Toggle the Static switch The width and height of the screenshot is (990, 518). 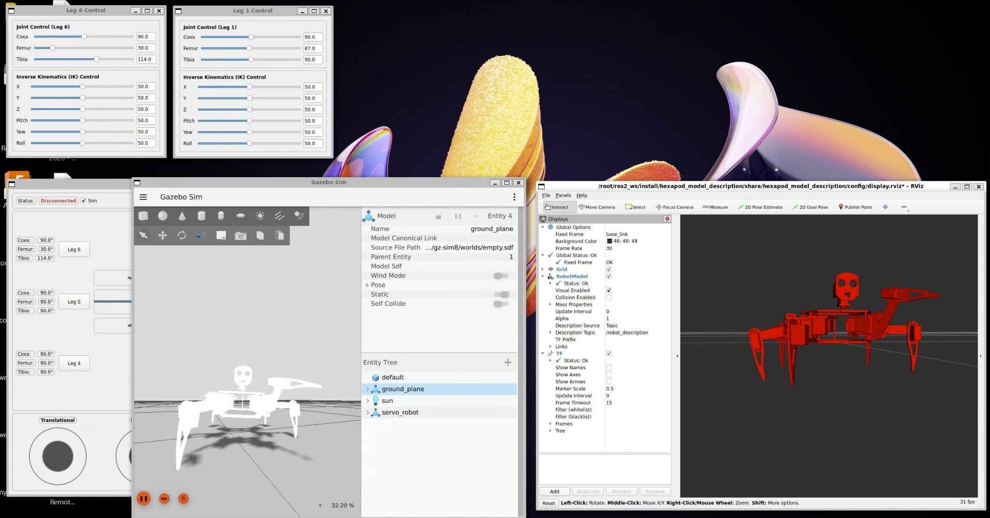tap(501, 294)
